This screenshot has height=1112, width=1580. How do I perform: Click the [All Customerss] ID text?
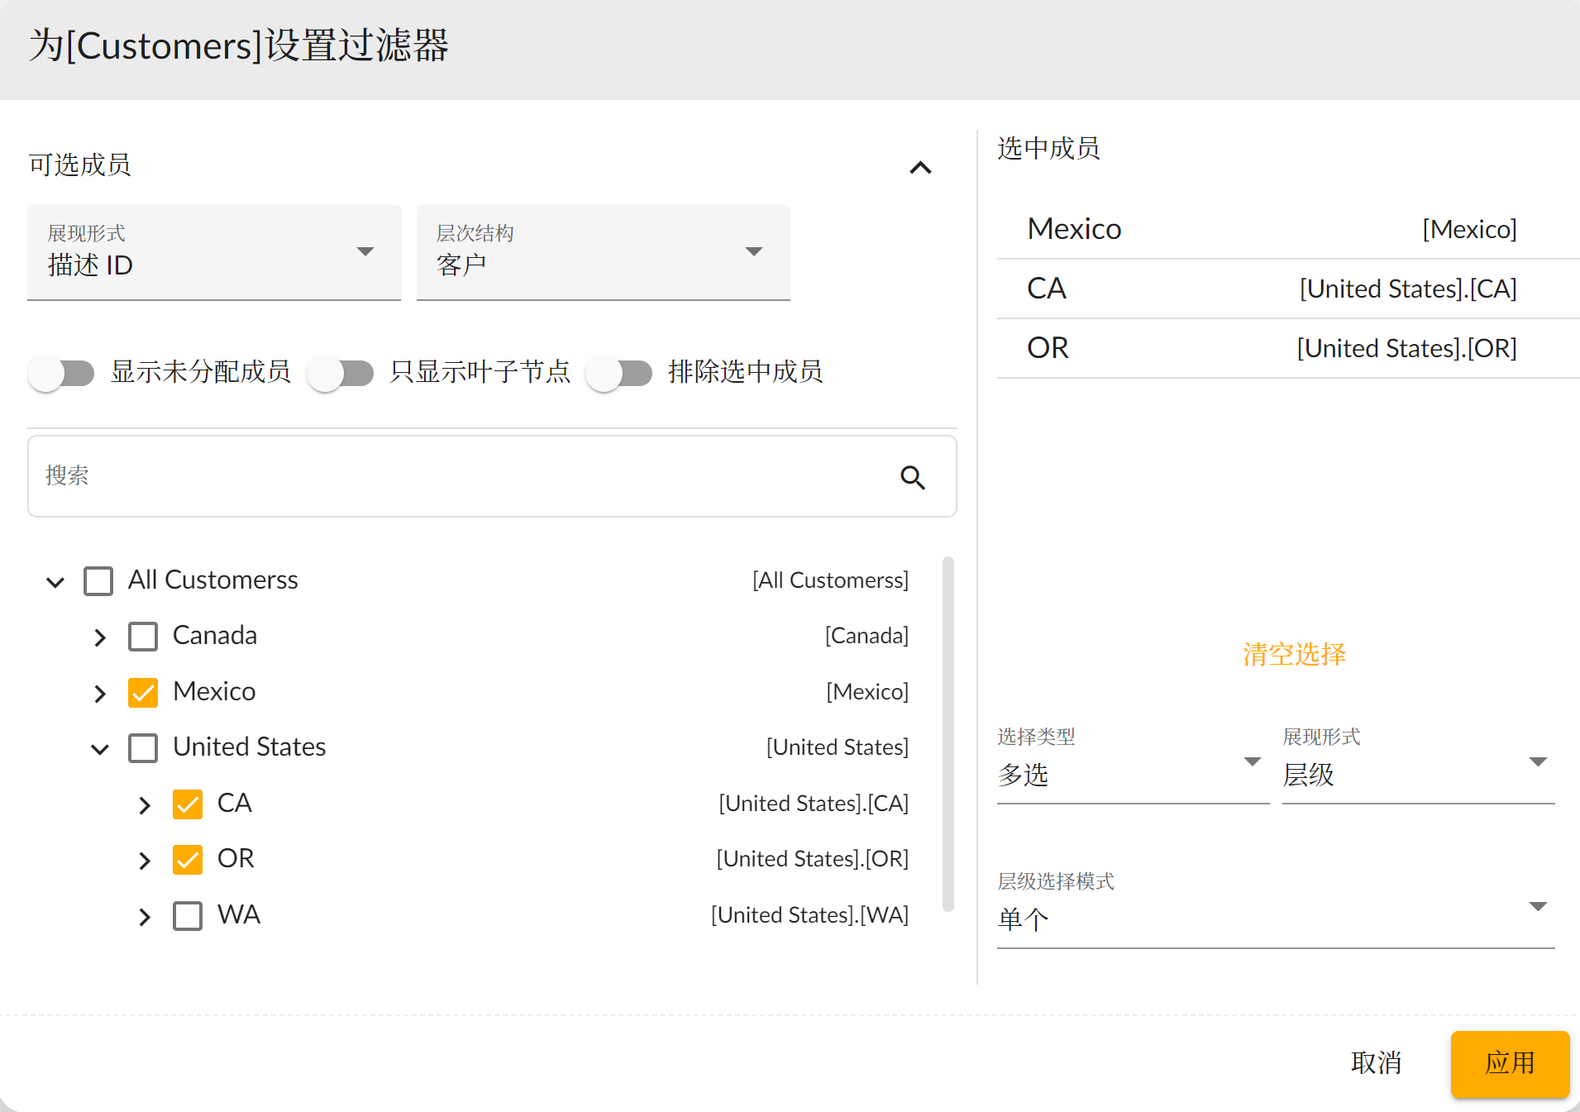(x=830, y=580)
